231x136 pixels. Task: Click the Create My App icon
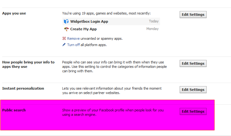pos(66,29)
